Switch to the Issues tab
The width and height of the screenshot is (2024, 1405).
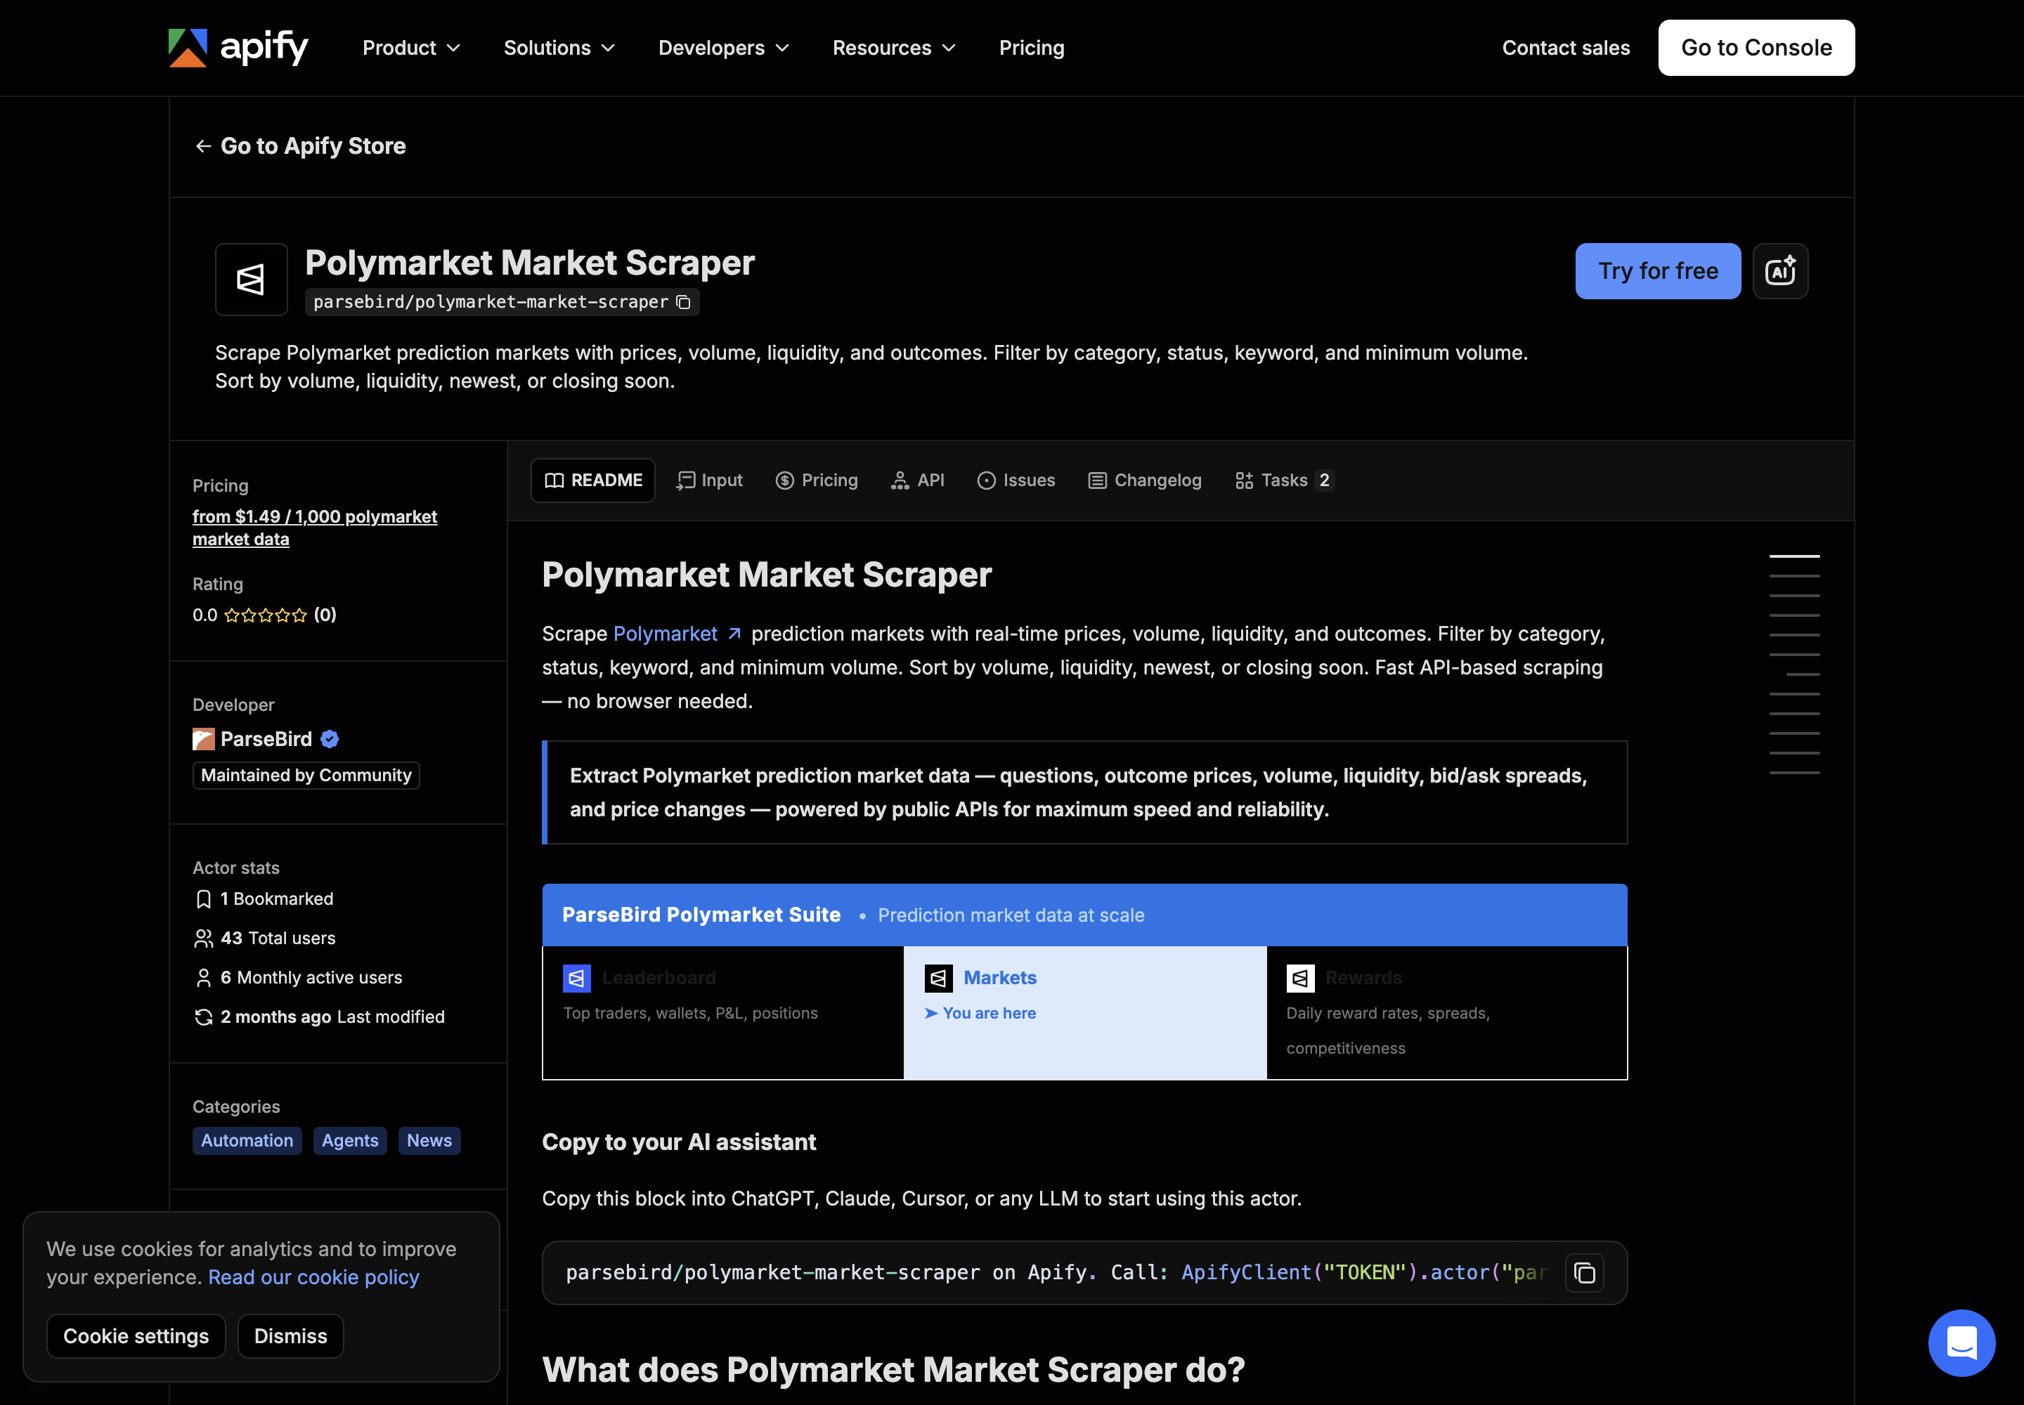click(x=1016, y=481)
